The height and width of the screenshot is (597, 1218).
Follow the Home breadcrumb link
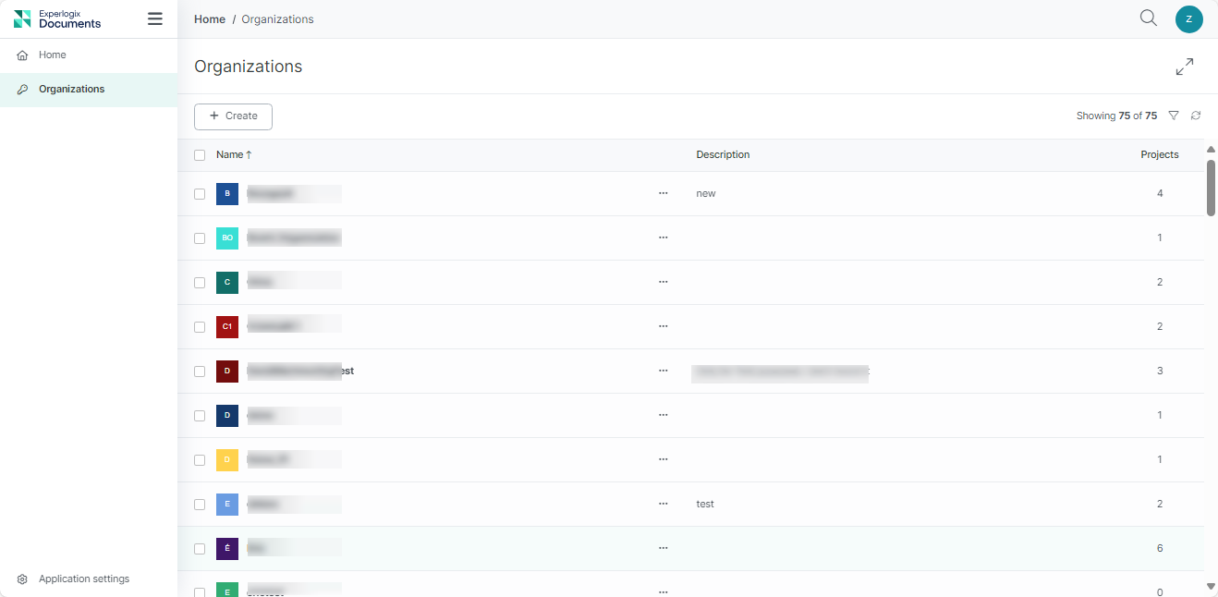tap(210, 19)
